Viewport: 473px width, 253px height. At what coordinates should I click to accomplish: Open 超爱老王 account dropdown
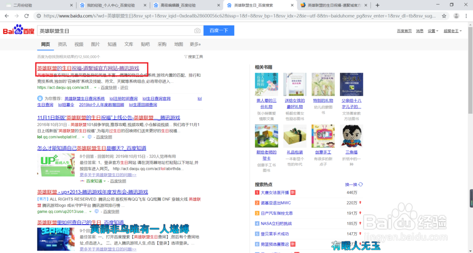(453, 31)
